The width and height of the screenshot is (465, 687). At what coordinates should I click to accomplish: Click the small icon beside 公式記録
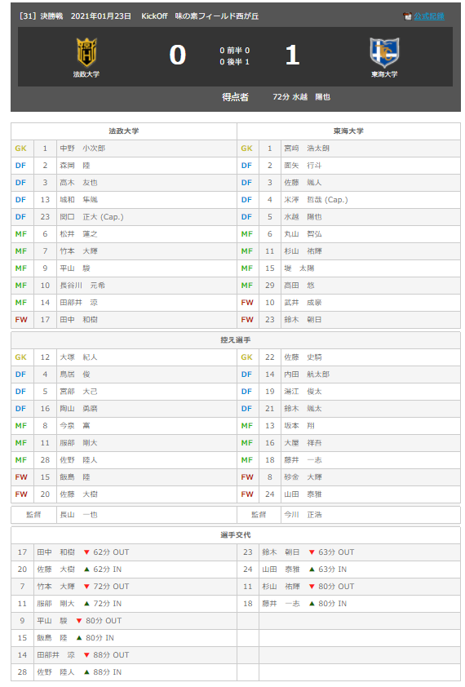tap(407, 16)
